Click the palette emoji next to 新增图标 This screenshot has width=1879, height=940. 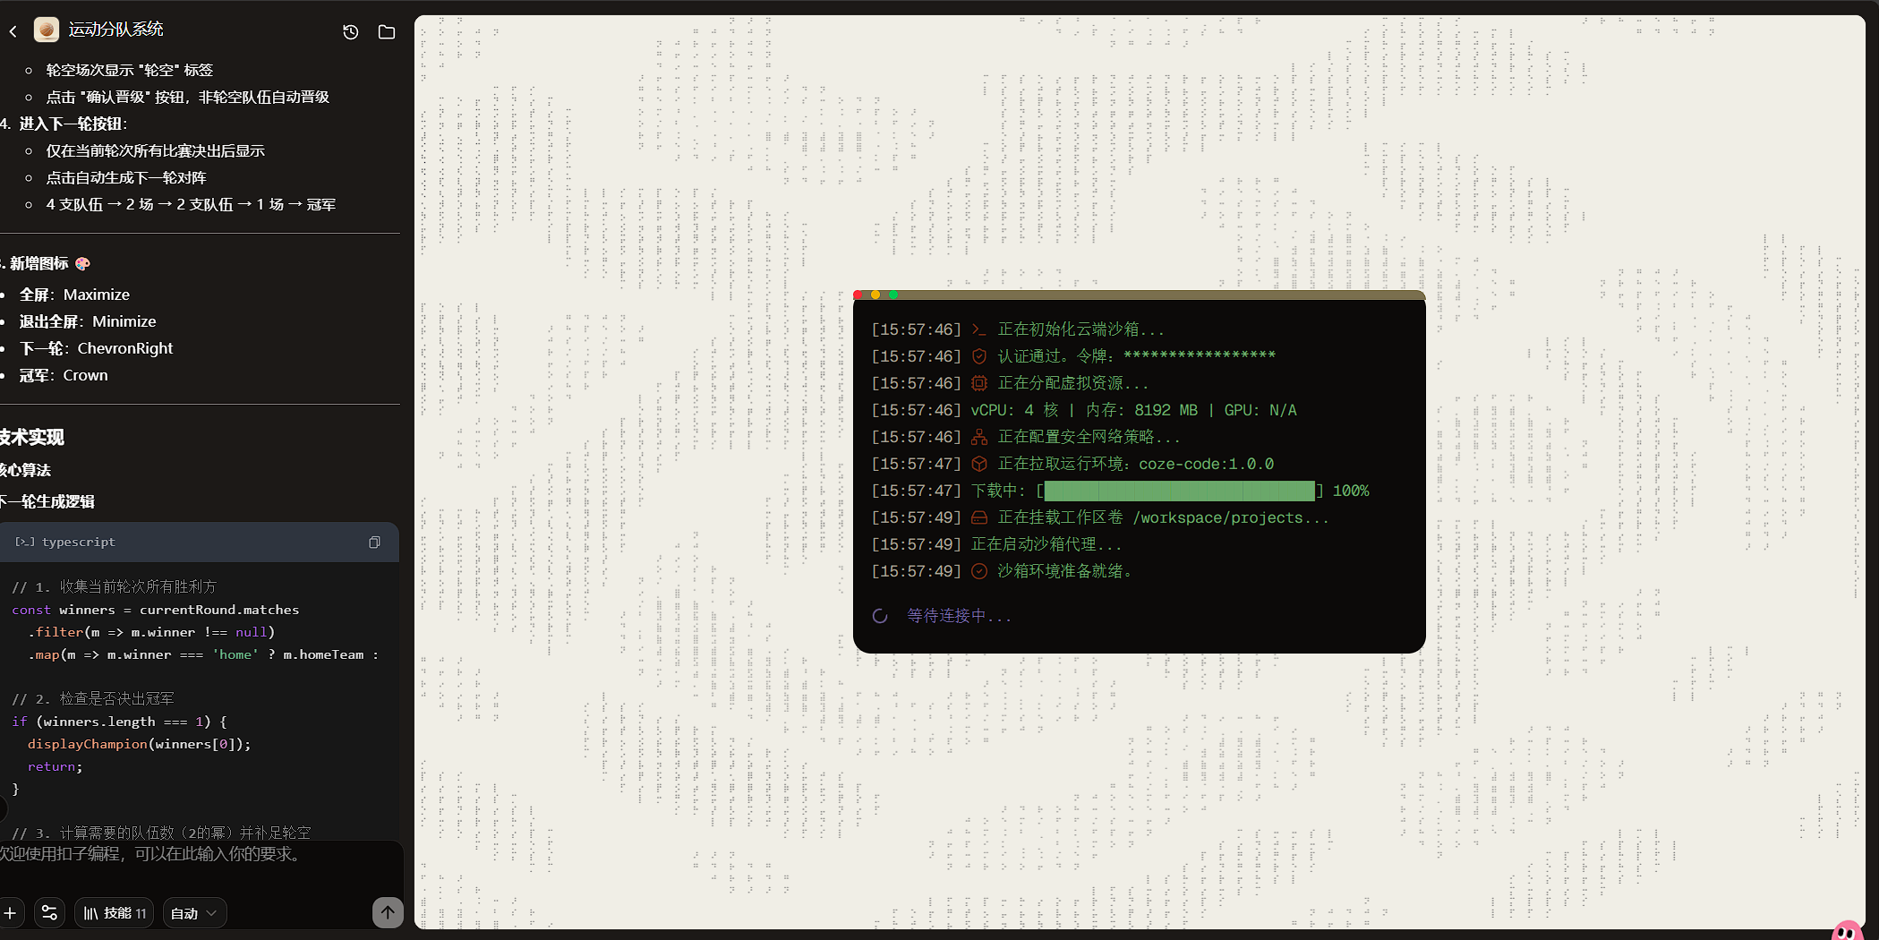83,263
